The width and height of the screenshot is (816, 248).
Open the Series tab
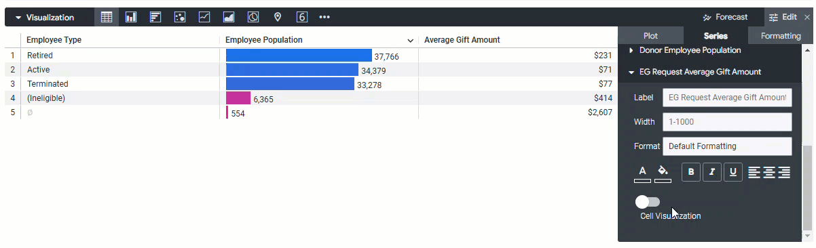tap(716, 36)
